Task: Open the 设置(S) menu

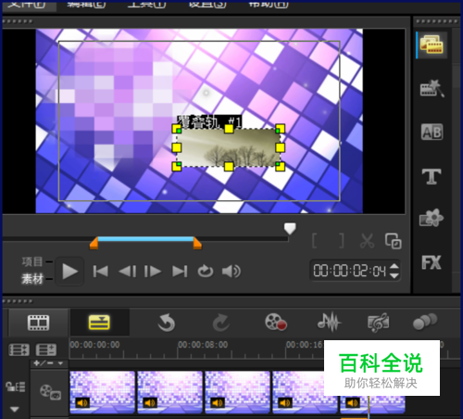Action: [x=207, y=5]
